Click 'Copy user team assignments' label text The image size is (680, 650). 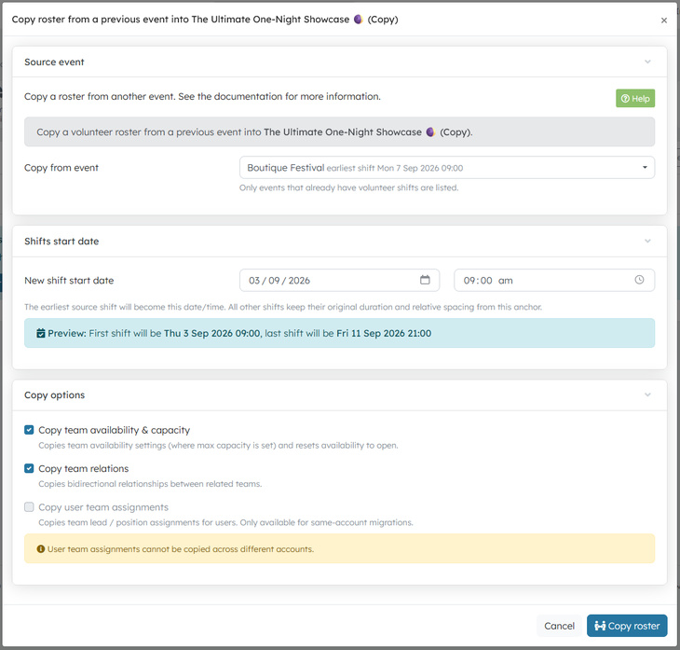tap(103, 507)
